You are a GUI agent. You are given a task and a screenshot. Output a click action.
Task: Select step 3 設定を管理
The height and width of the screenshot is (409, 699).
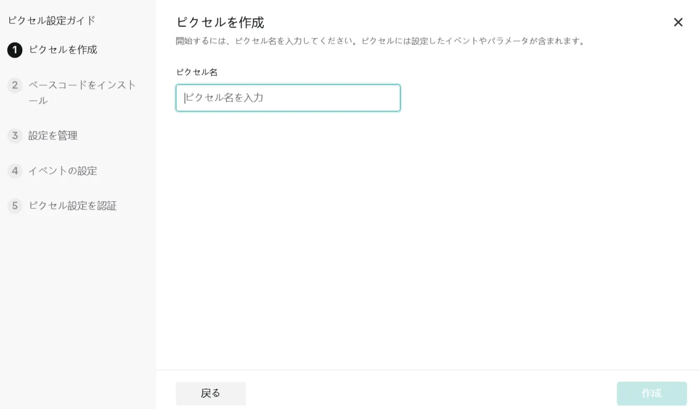pos(43,136)
